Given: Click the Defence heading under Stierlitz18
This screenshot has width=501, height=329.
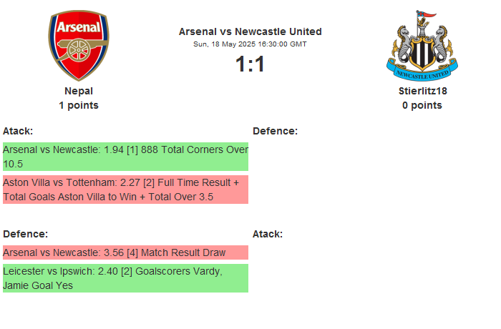Looking at the screenshot, I should pos(275,131).
